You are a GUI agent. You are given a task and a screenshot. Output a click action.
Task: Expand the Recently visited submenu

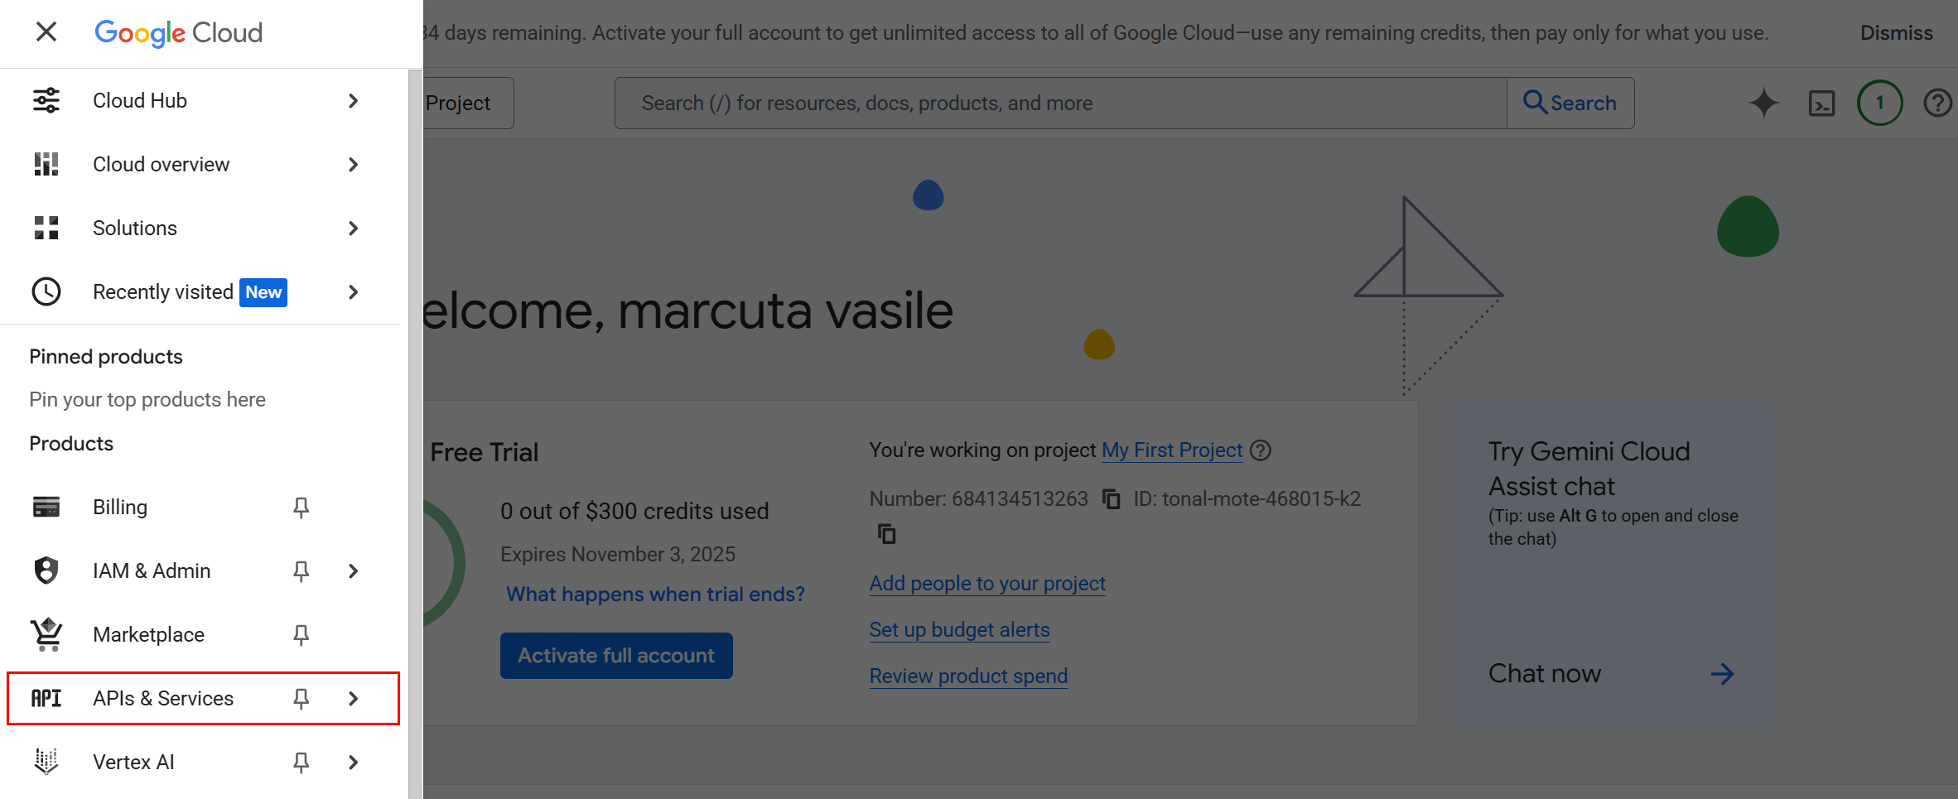click(x=354, y=291)
